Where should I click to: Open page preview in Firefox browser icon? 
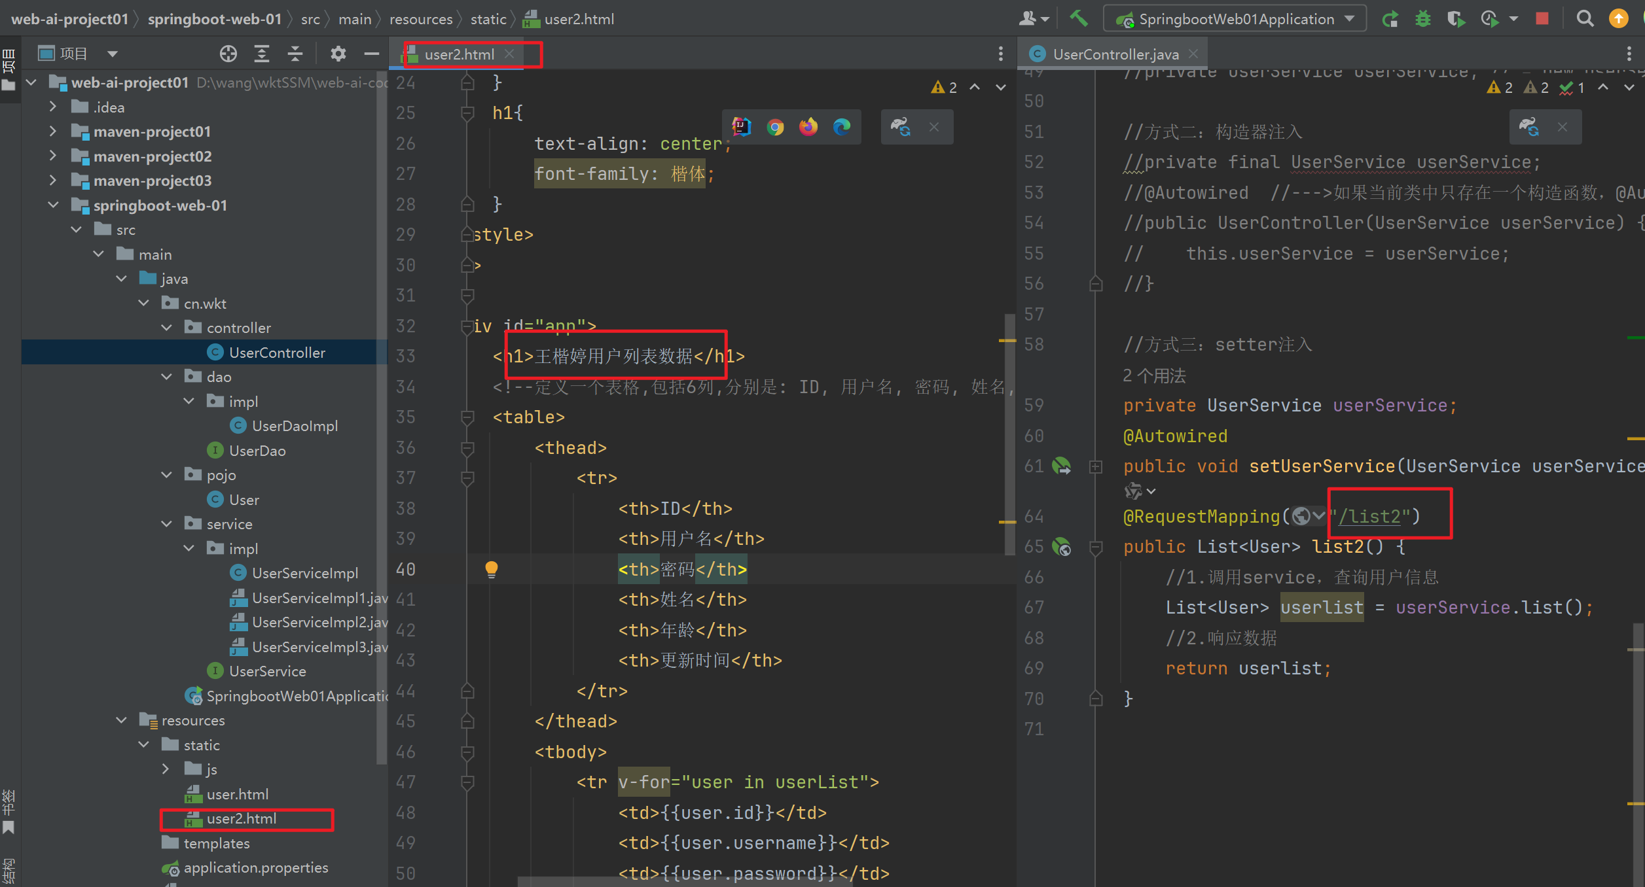[x=808, y=127]
